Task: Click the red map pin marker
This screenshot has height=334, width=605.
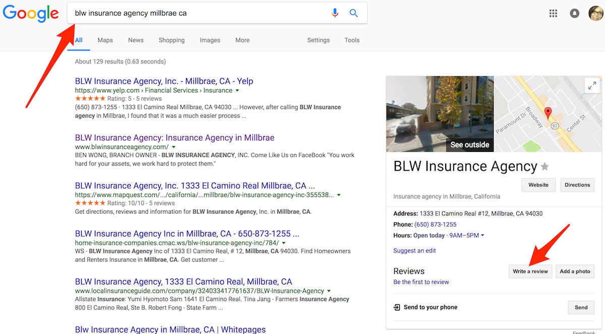Action: pos(549,113)
